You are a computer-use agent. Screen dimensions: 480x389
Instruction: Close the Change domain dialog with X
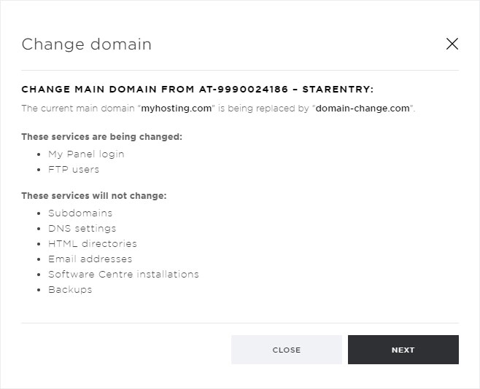tap(452, 44)
